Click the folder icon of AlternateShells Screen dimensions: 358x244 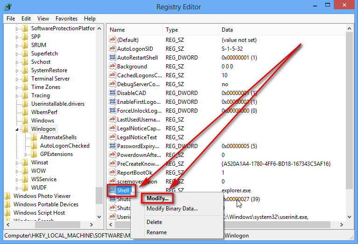34,137
